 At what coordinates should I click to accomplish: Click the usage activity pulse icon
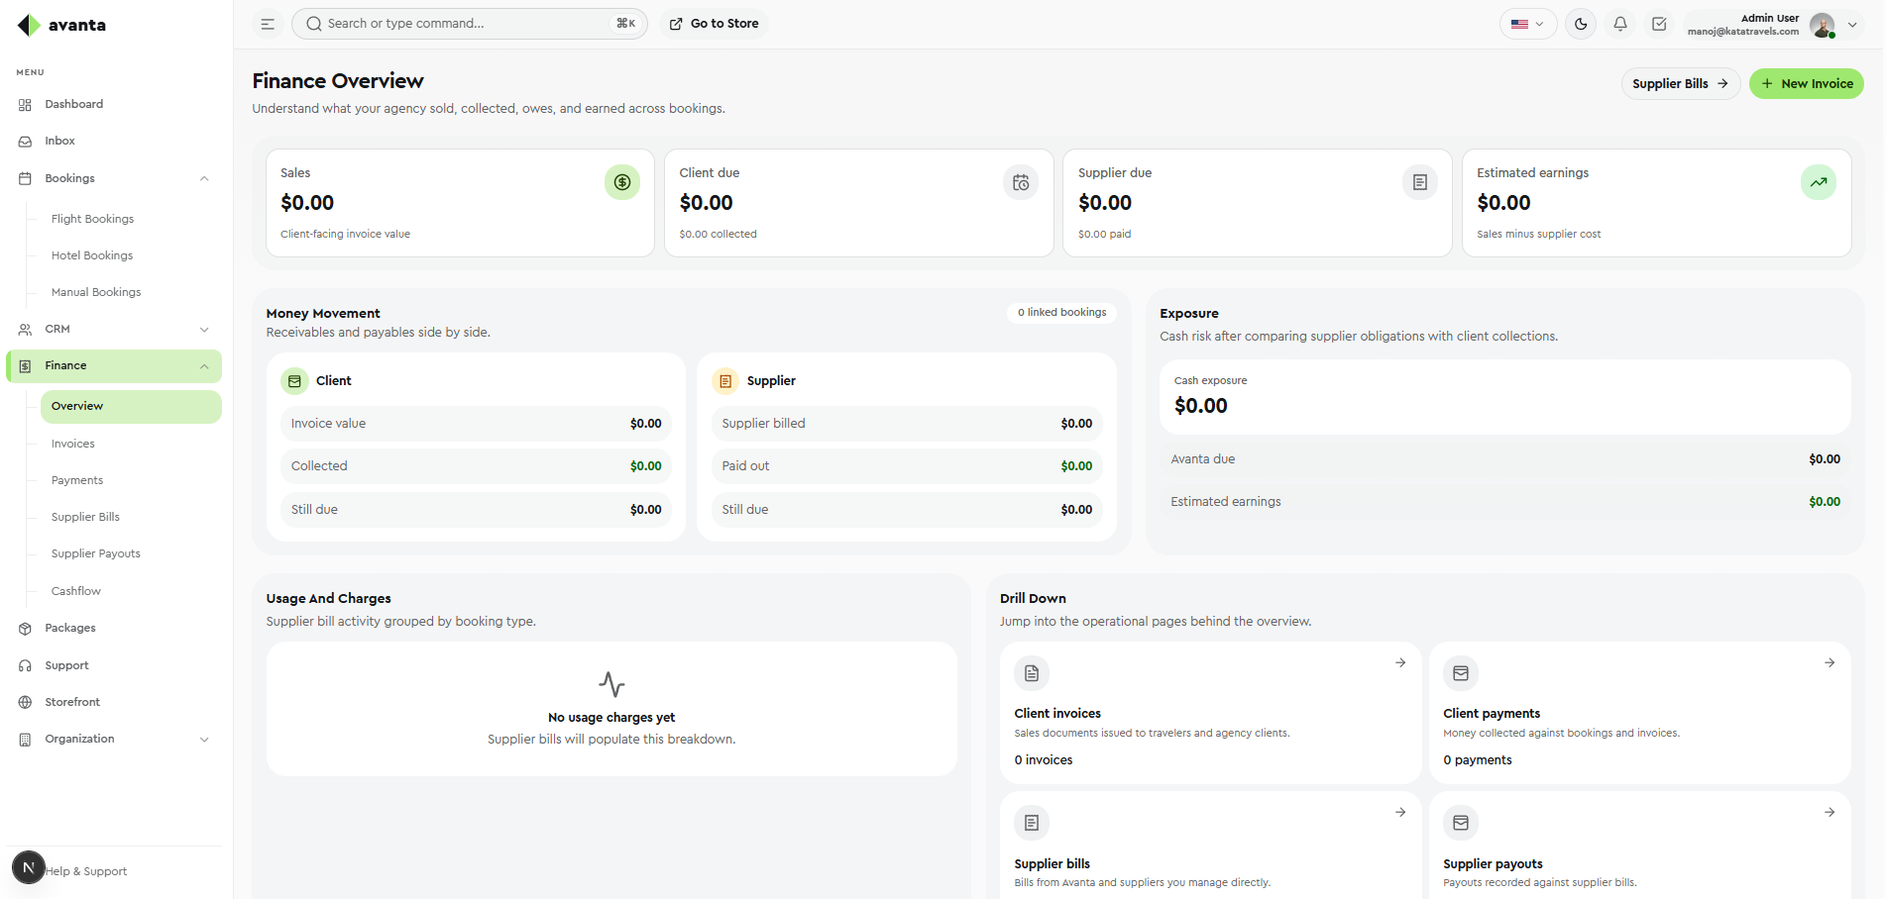tap(611, 684)
